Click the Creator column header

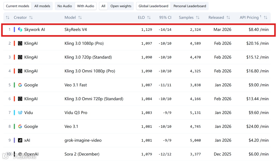[x=20, y=17]
